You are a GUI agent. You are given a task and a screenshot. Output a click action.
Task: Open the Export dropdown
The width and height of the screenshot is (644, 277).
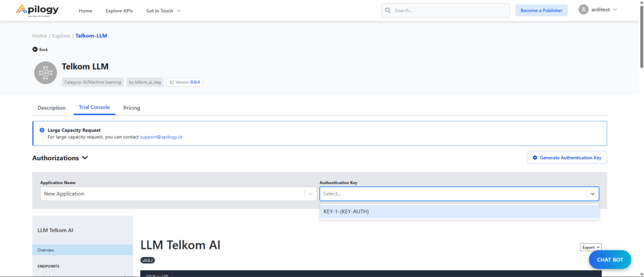pos(591,247)
